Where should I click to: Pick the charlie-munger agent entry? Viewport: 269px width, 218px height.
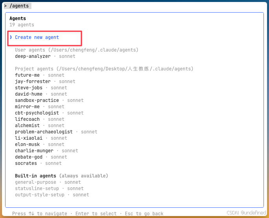[x=46, y=151]
